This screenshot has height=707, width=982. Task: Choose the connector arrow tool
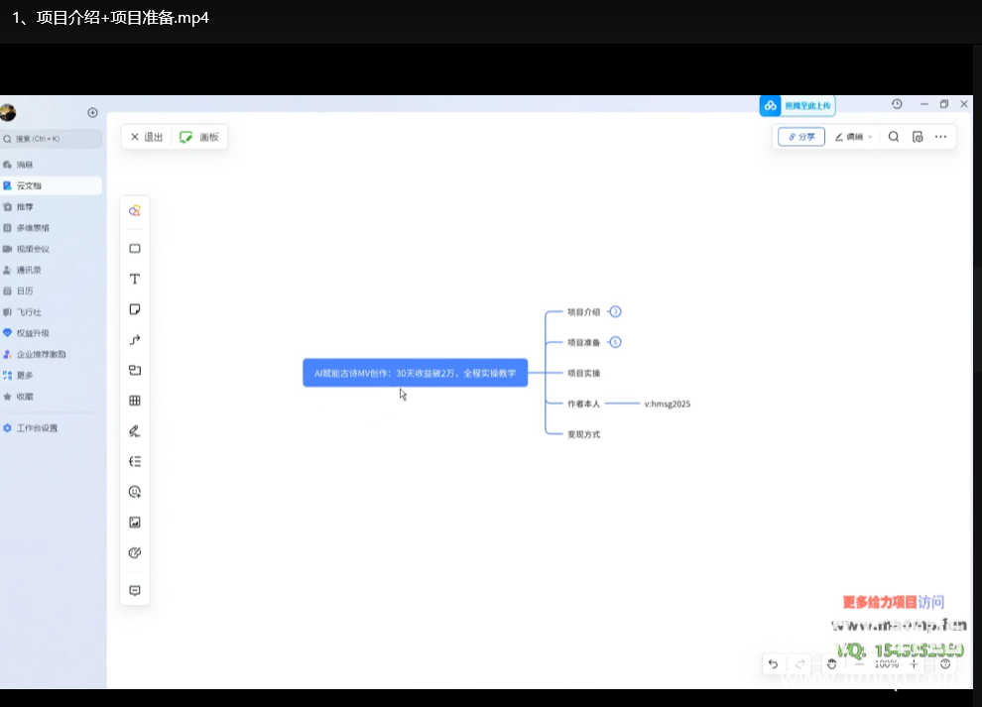pyautogui.click(x=135, y=340)
